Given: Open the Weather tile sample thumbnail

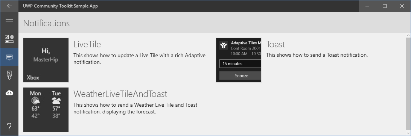Looking at the screenshot, I should (46, 110).
